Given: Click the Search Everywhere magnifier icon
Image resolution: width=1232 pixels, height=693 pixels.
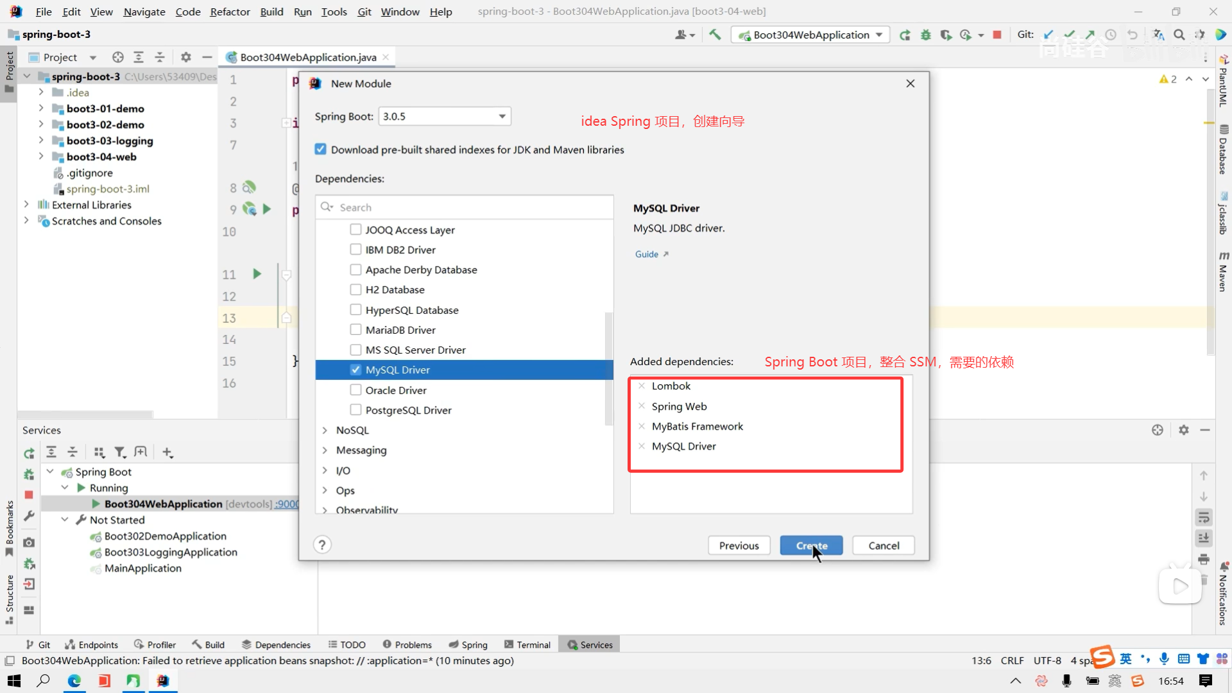Looking at the screenshot, I should [x=1179, y=35].
